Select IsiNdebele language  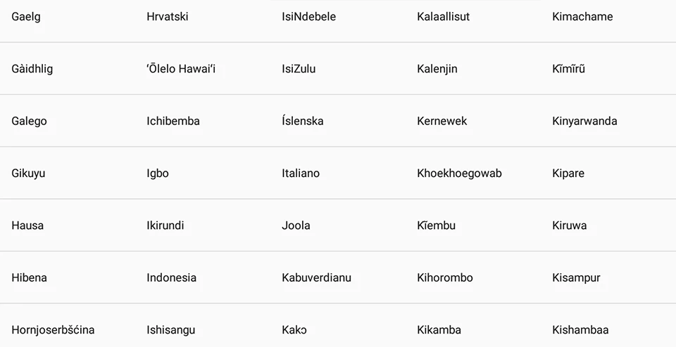tap(308, 17)
